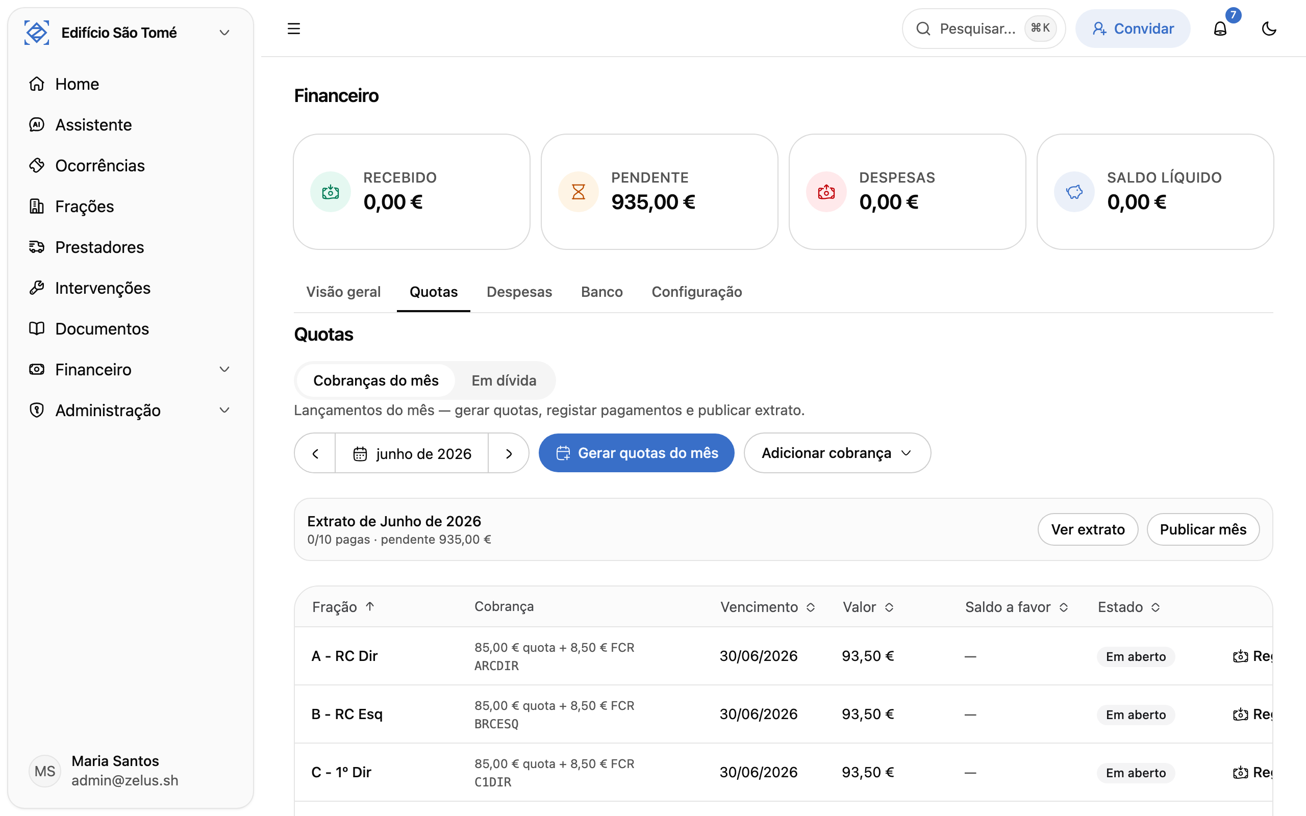Click the Ver extrato button
The height and width of the screenshot is (816, 1306).
pyautogui.click(x=1088, y=529)
